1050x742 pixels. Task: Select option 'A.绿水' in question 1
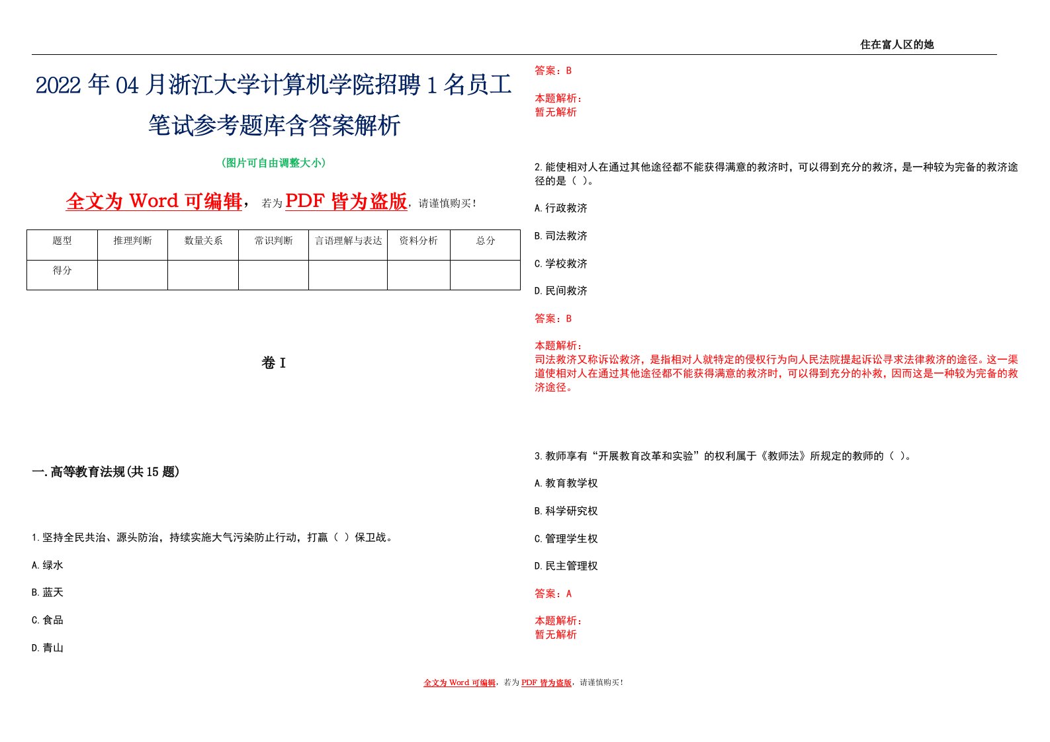tap(48, 565)
